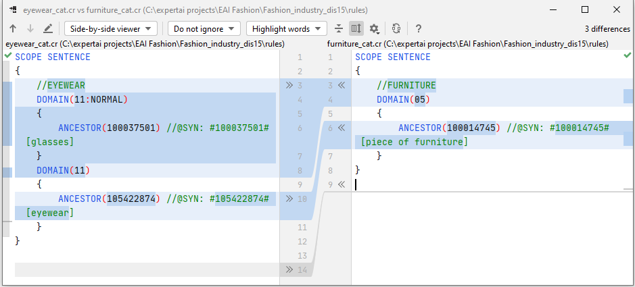The height and width of the screenshot is (287, 635).
Task: Click Collapse Unchanged Fragments icon
Action: tap(339, 29)
